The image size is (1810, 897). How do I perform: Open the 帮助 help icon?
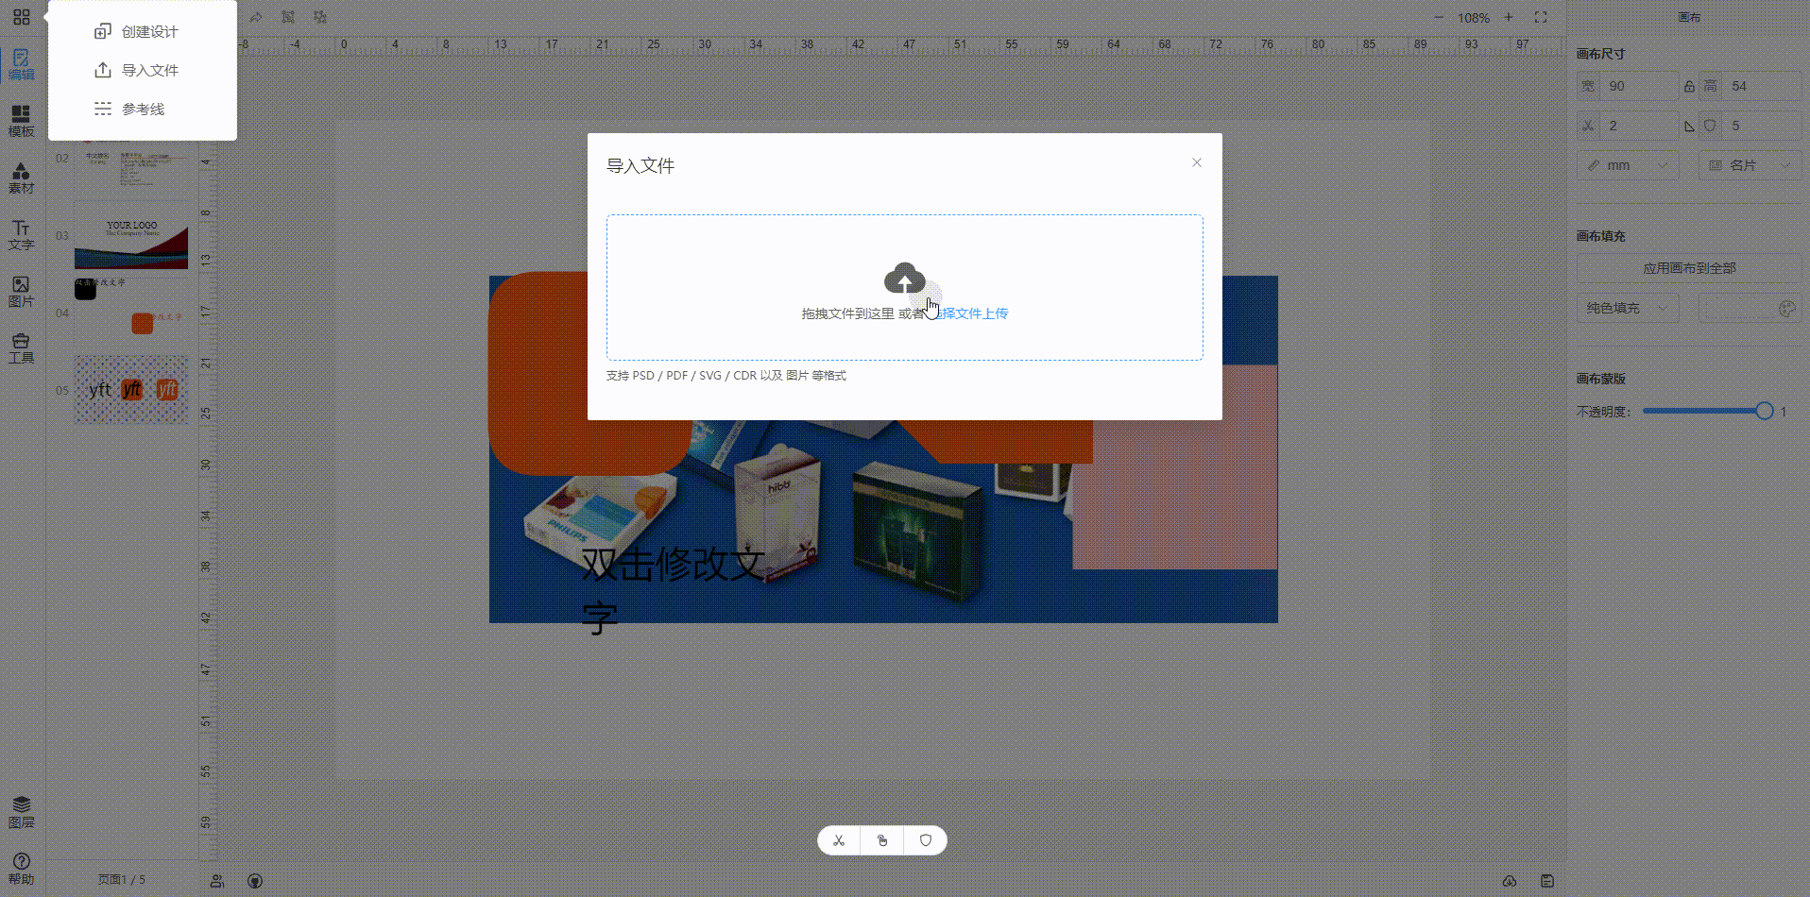pos(21,869)
